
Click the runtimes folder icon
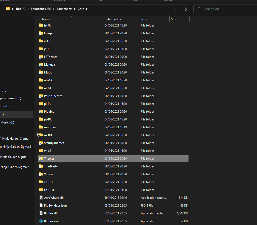click(x=41, y=127)
